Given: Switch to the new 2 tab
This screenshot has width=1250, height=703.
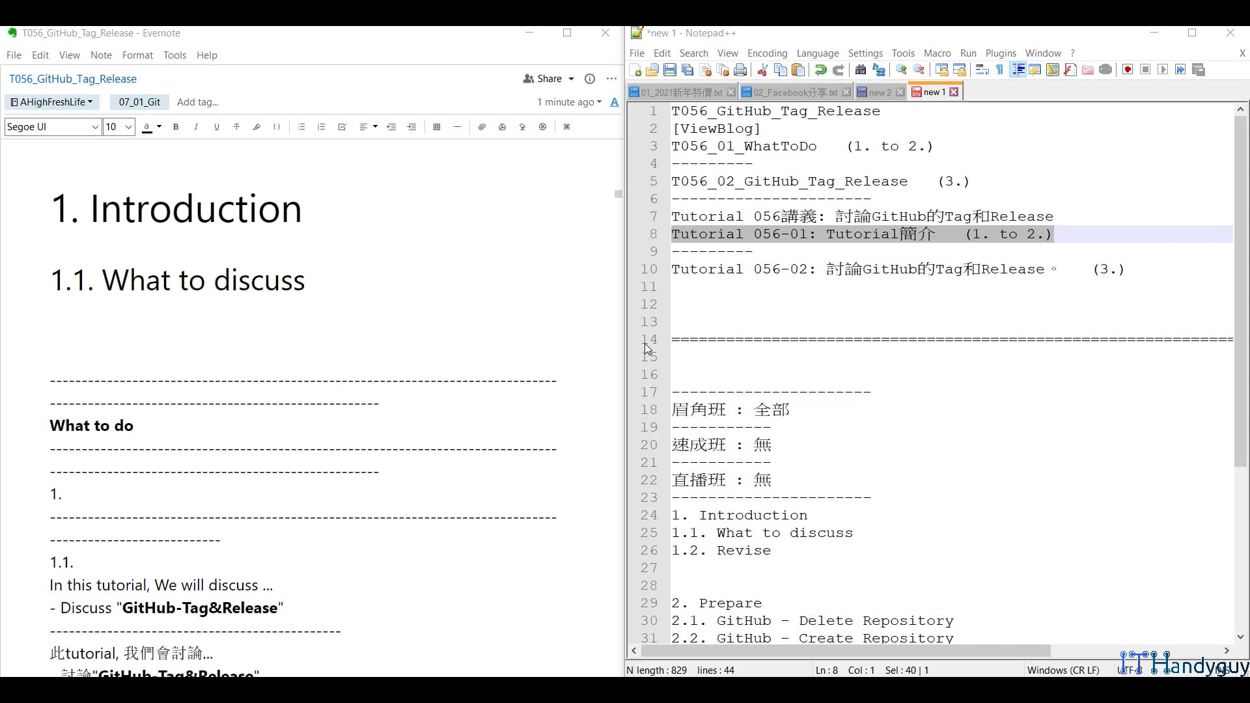Looking at the screenshot, I should [x=880, y=92].
